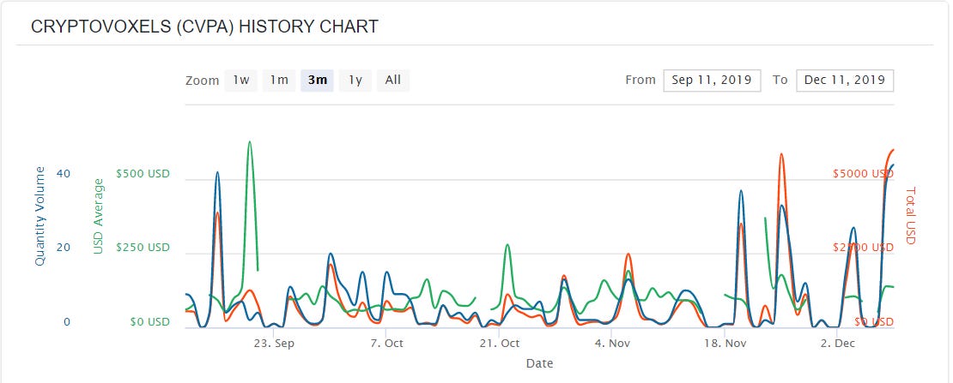Click the green USD Average peak in September
Image resolution: width=953 pixels, height=383 pixels.
pyautogui.click(x=249, y=142)
